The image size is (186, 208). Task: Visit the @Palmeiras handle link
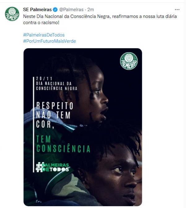(x=71, y=10)
